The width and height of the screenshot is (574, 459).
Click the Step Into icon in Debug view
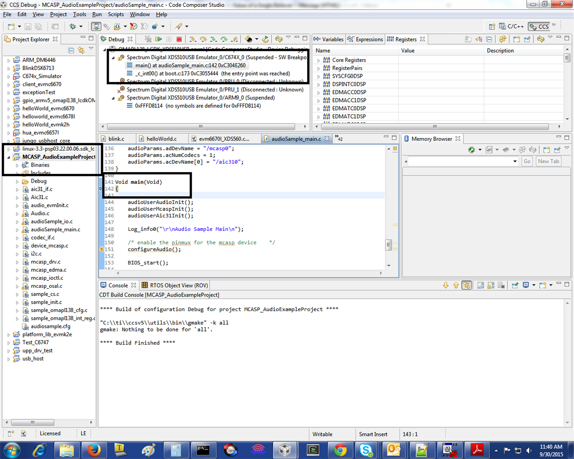[x=192, y=40]
